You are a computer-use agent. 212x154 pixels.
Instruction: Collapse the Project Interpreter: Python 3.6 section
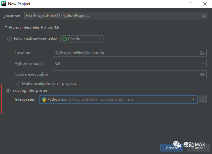click(x=6, y=27)
